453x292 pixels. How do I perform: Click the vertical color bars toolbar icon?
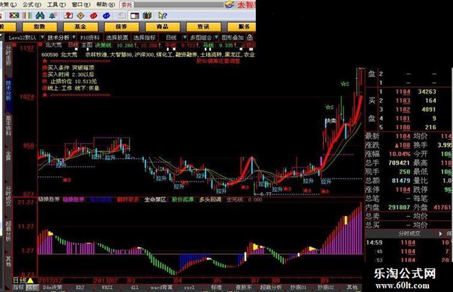coord(27,15)
